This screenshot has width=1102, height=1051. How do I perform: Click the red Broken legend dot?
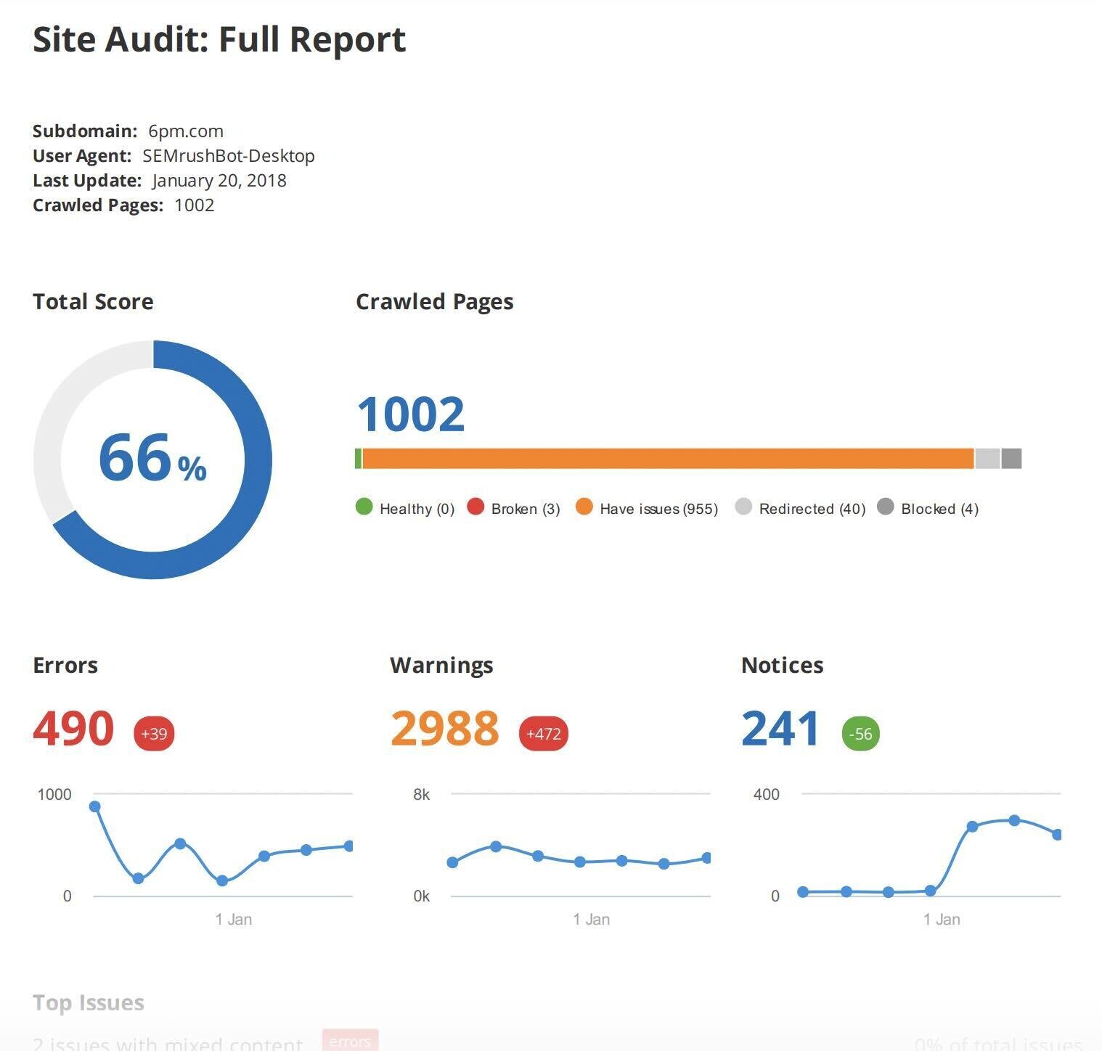click(476, 507)
